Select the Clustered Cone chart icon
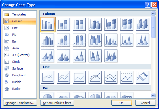Screen dimensions: 159x109 point(111,40)
